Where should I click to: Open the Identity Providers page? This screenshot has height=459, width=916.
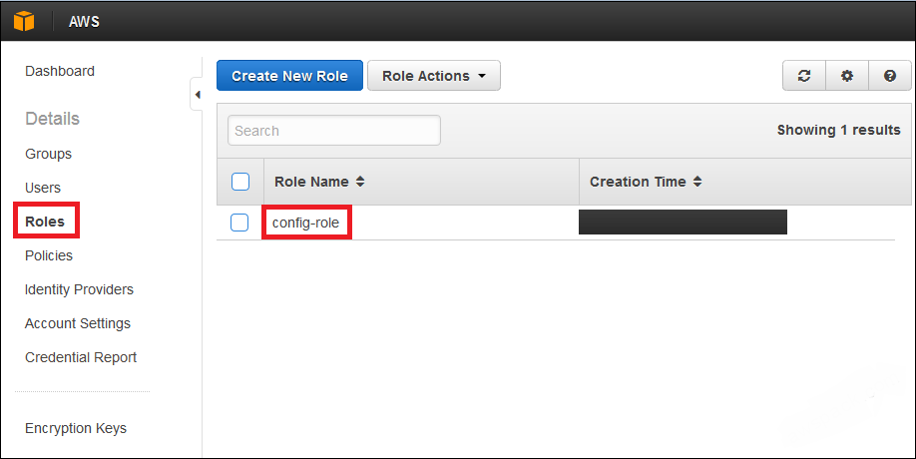tap(79, 289)
